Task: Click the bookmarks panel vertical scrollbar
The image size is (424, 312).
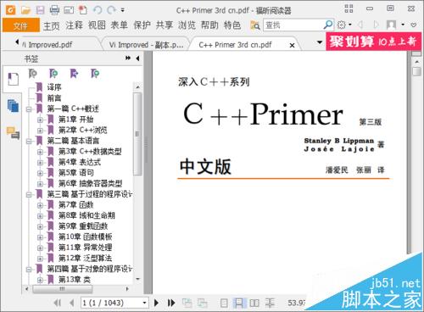Action: pyautogui.click(x=137, y=134)
